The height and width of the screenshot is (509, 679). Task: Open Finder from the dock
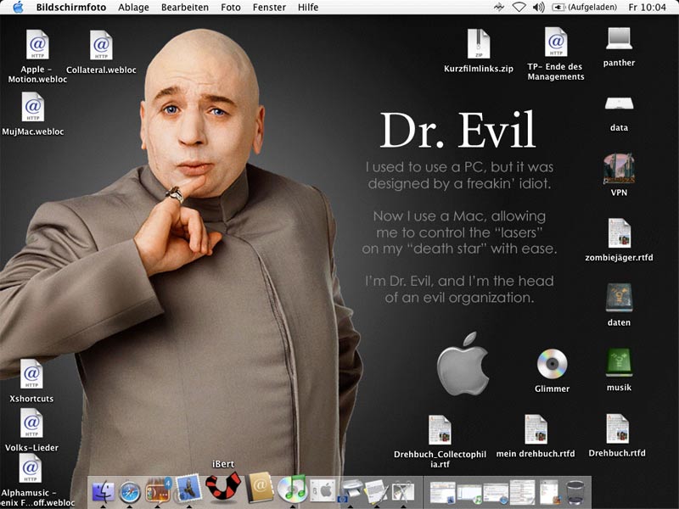(x=103, y=492)
